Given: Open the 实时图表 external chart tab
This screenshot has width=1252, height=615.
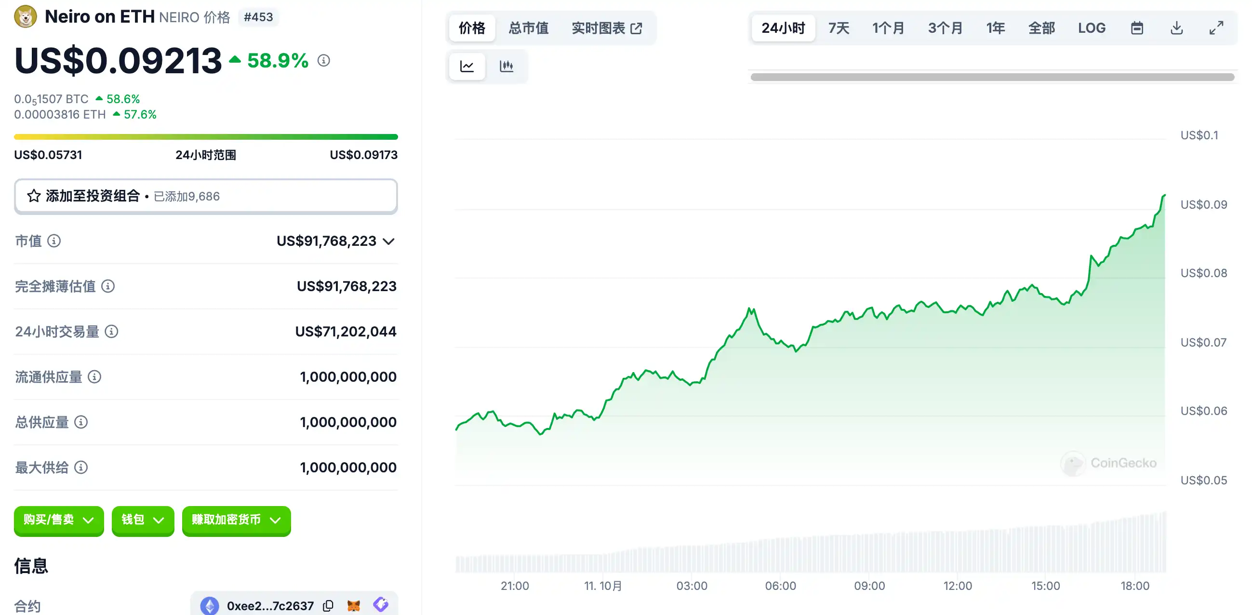Looking at the screenshot, I should tap(607, 28).
